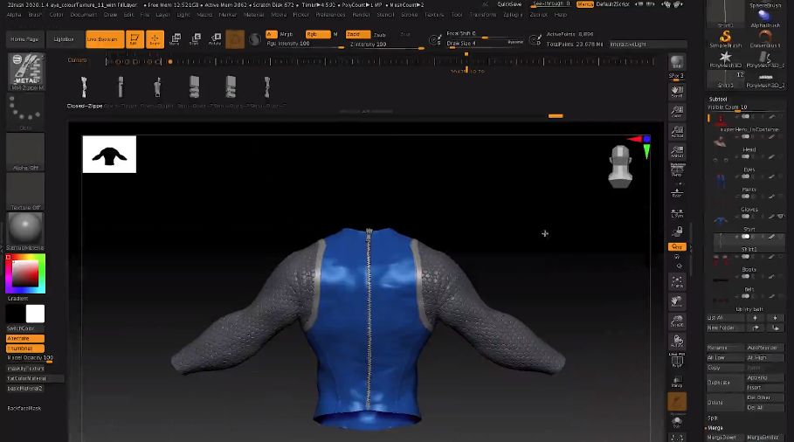
Task: Open the Zplugin menu
Action: (513, 15)
